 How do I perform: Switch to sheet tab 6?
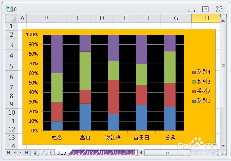click(51, 153)
